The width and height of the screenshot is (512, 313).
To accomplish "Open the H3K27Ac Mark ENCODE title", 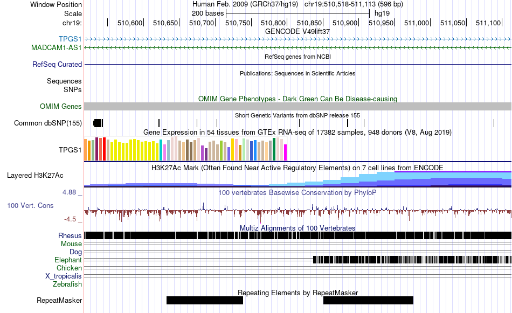I will click(x=297, y=168).
